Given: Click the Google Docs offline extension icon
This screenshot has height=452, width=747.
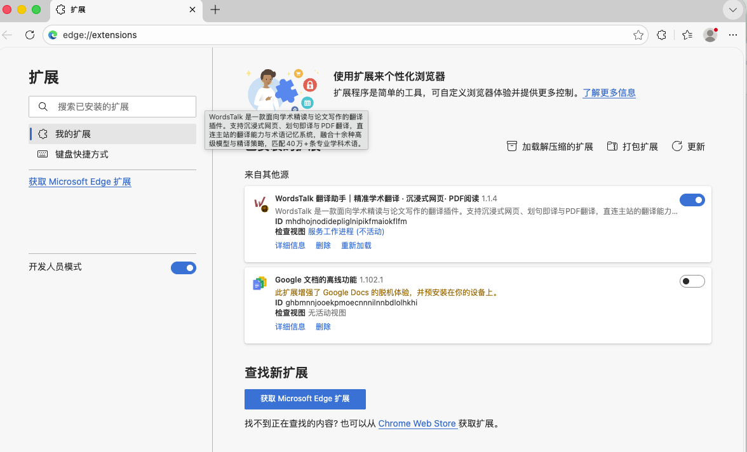Looking at the screenshot, I should click(260, 283).
